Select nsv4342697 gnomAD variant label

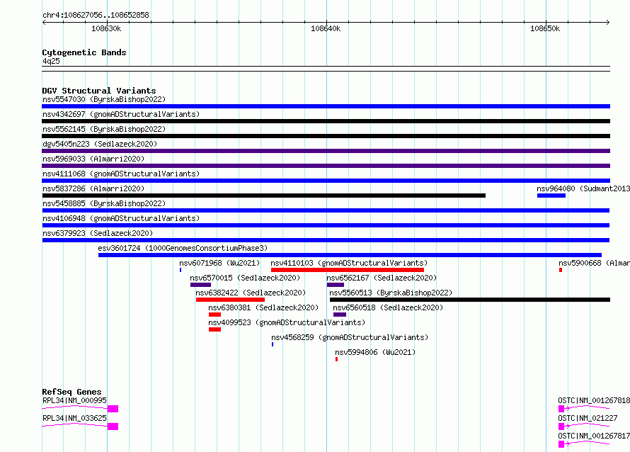[121, 114]
